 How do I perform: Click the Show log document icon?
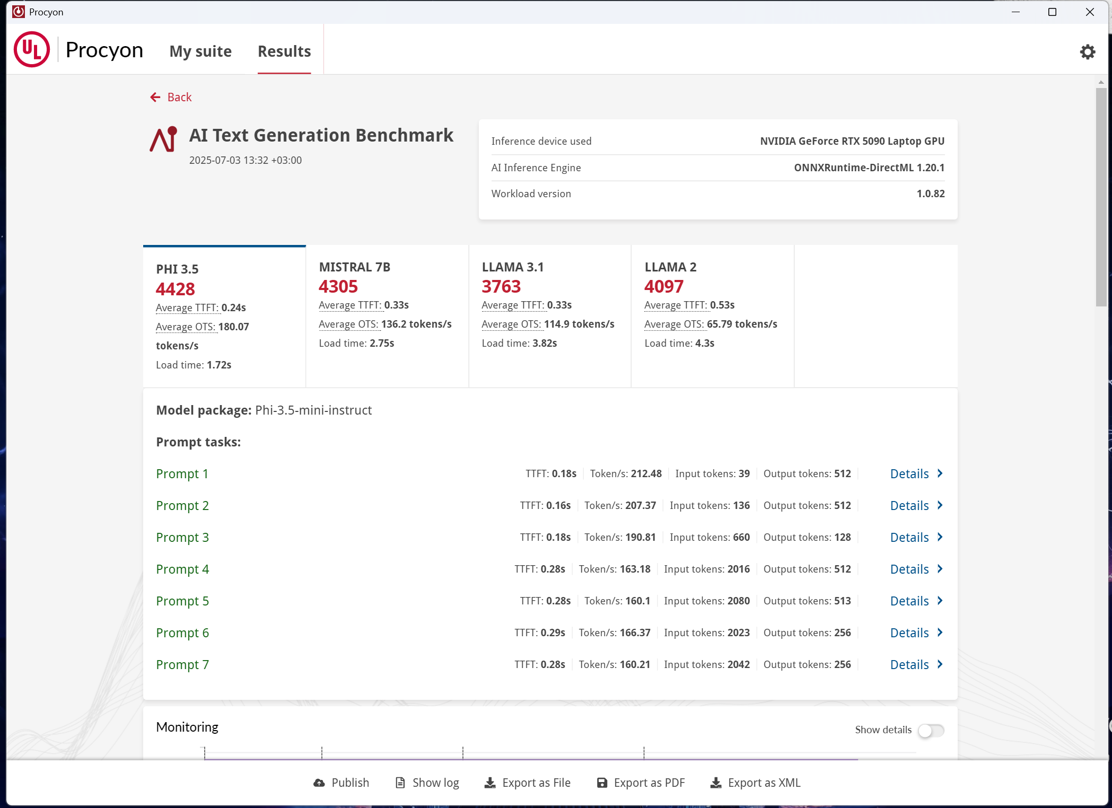pyautogui.click(x=400, y=783)
